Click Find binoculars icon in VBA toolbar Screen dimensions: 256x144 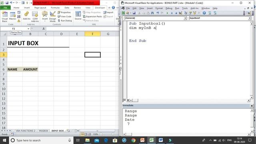pos(152,13)
